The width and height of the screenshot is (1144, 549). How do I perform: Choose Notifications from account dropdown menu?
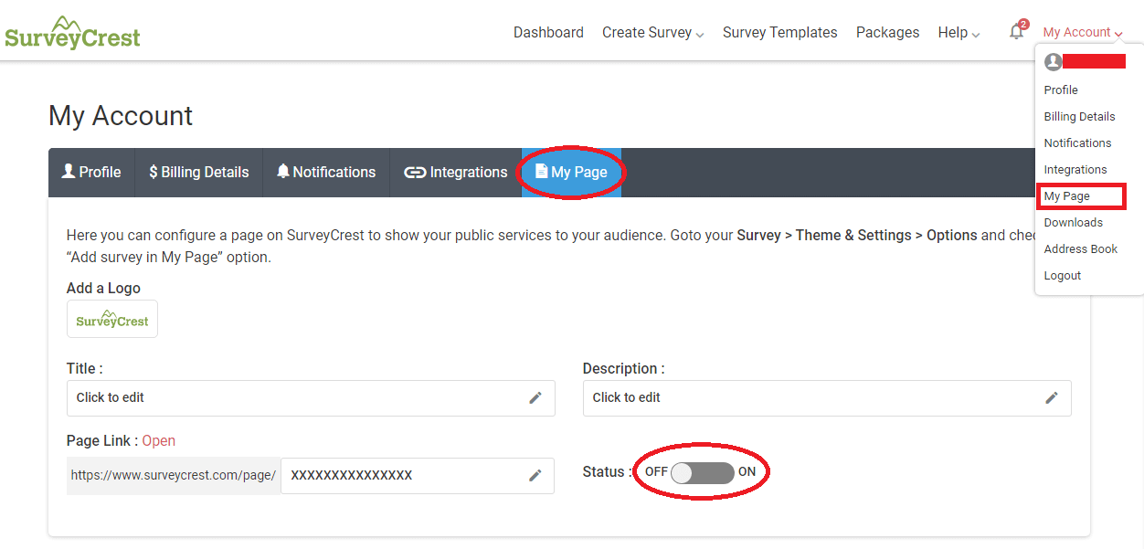click(1077, 143)
